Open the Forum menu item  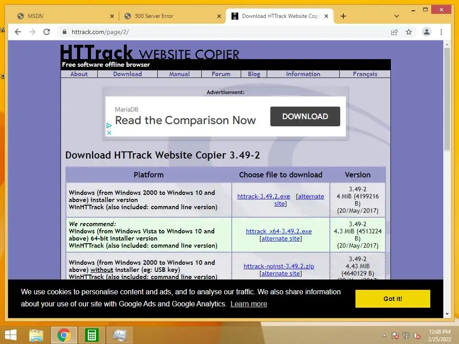tap(221, 74)
